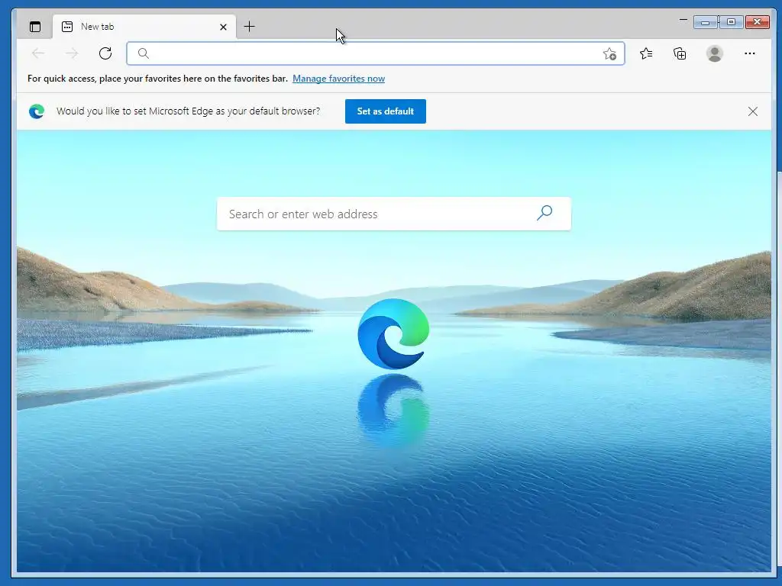Select the New tab tab
The width and height of the screenshot is (782, 586).
click(144, 27)
